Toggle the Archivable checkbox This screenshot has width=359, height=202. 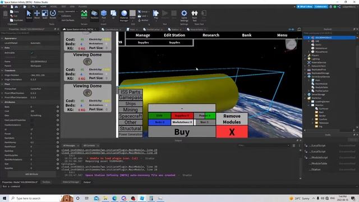32,53
